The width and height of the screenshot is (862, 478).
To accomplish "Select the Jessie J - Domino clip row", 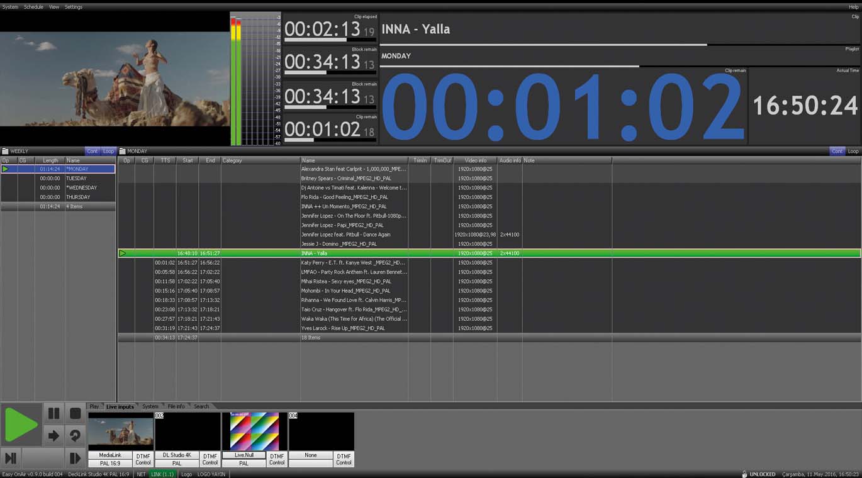I will [x=490, y=244].
